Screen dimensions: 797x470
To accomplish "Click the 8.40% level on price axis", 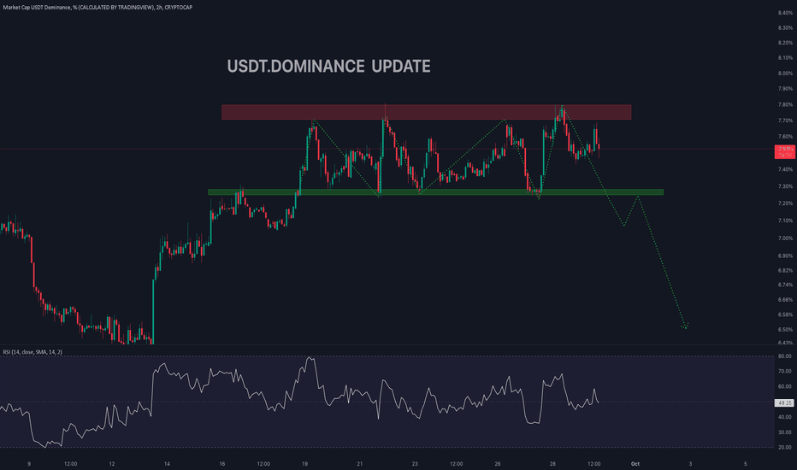I will (x=782, y=13).
